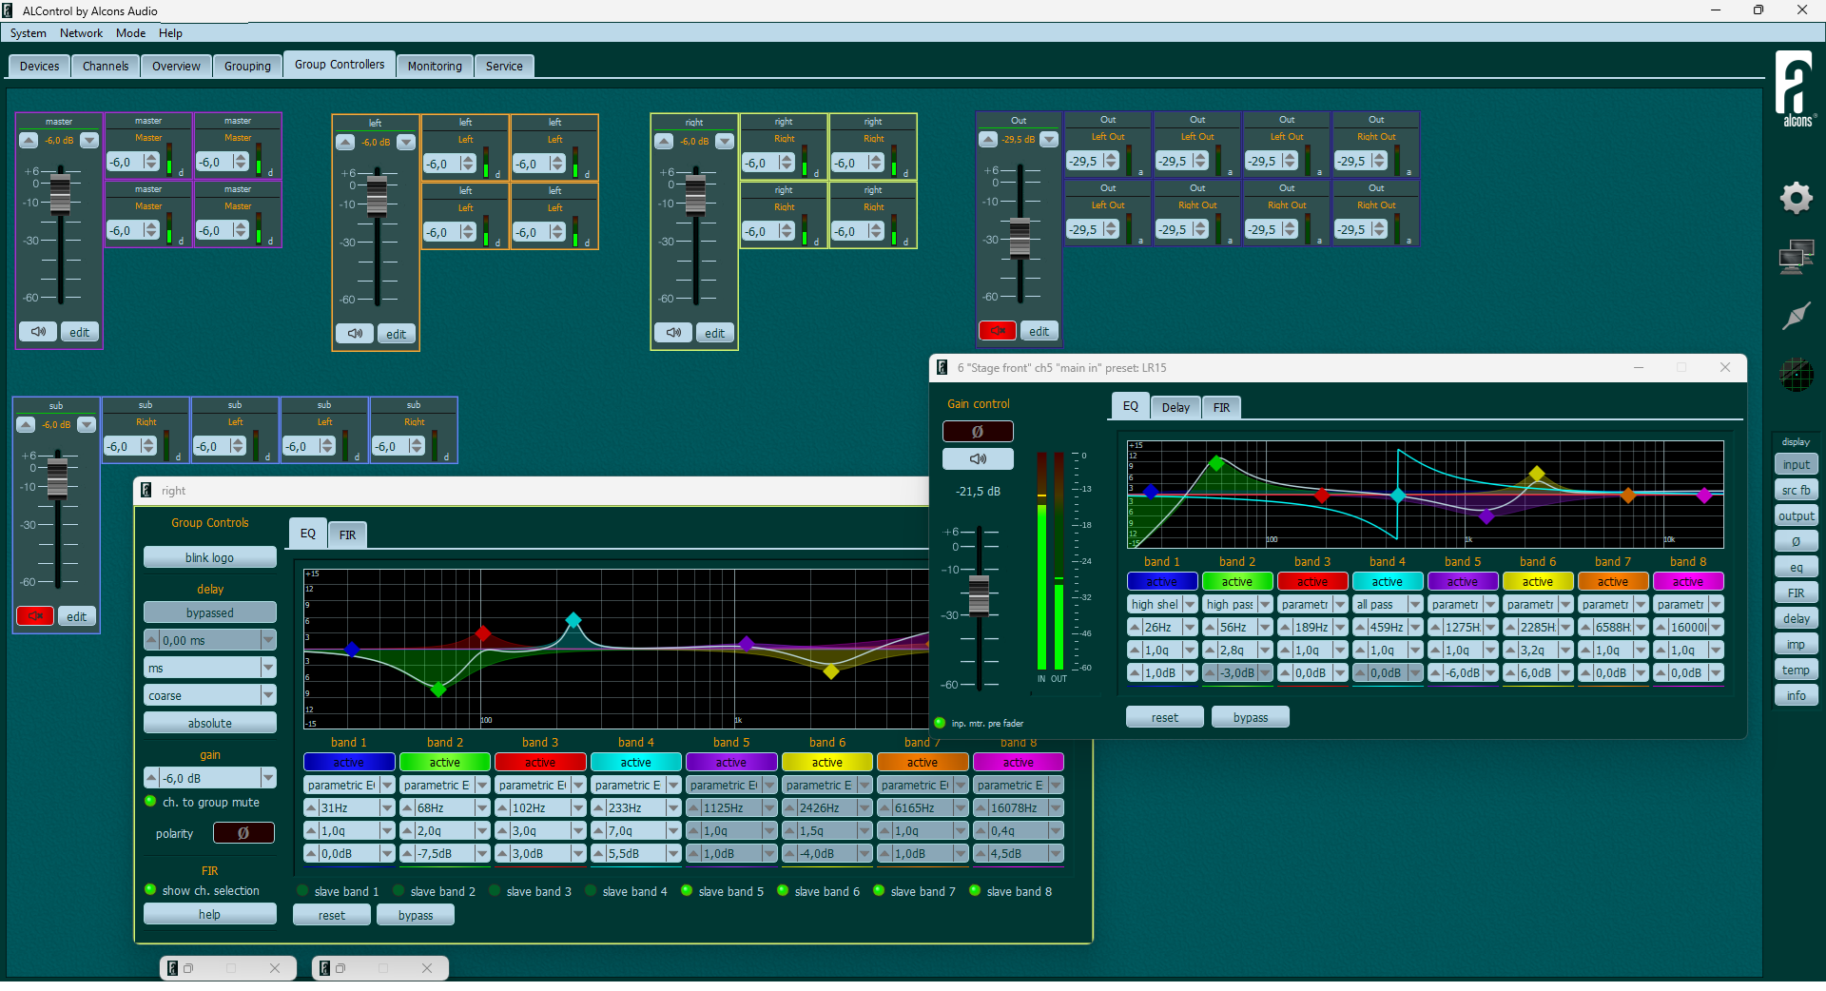
Task: Click the temp display button in sidebar
Action: pos(1796,670)
